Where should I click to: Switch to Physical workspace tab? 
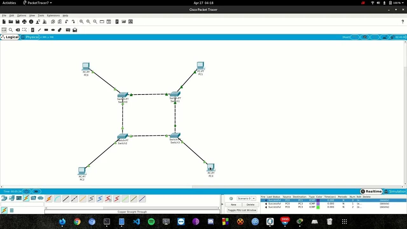tap(30, 37)
